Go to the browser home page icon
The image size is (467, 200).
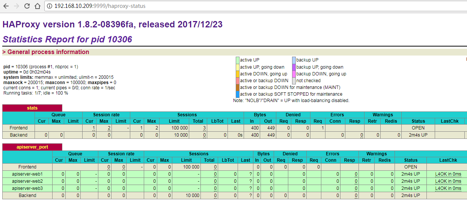[37, 6]
